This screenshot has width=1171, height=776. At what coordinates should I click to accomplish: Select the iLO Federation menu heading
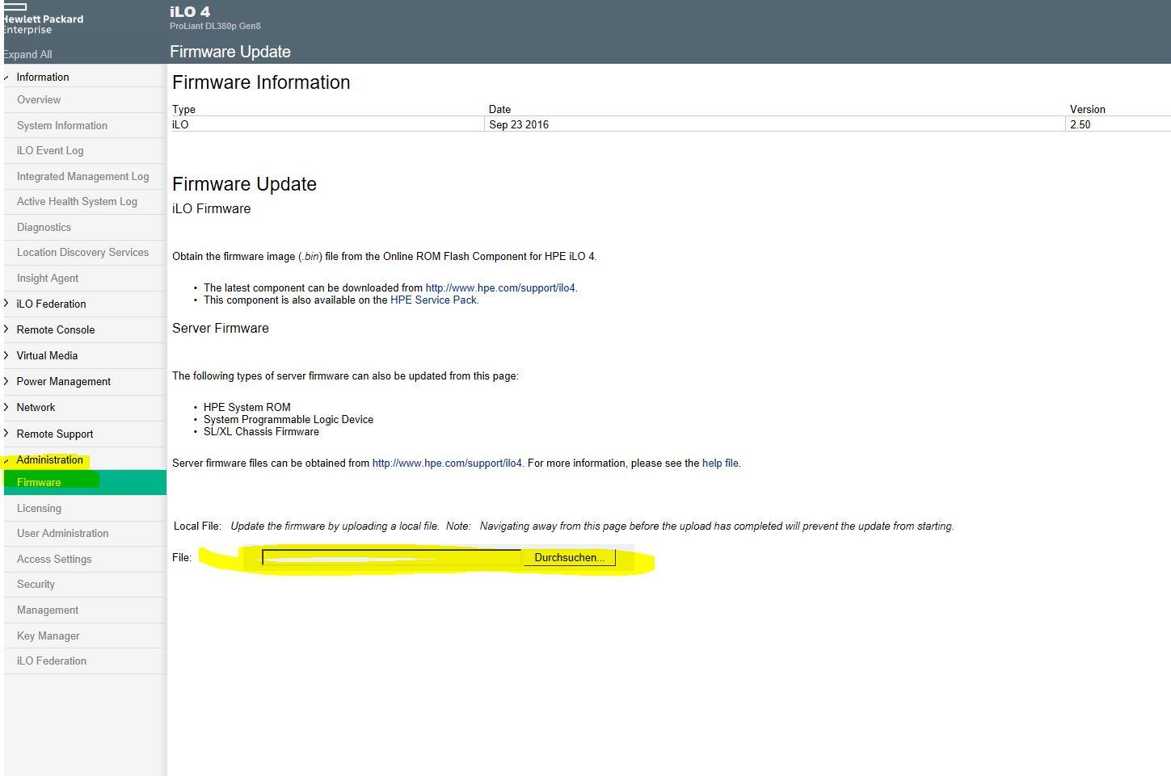(51, 304)
